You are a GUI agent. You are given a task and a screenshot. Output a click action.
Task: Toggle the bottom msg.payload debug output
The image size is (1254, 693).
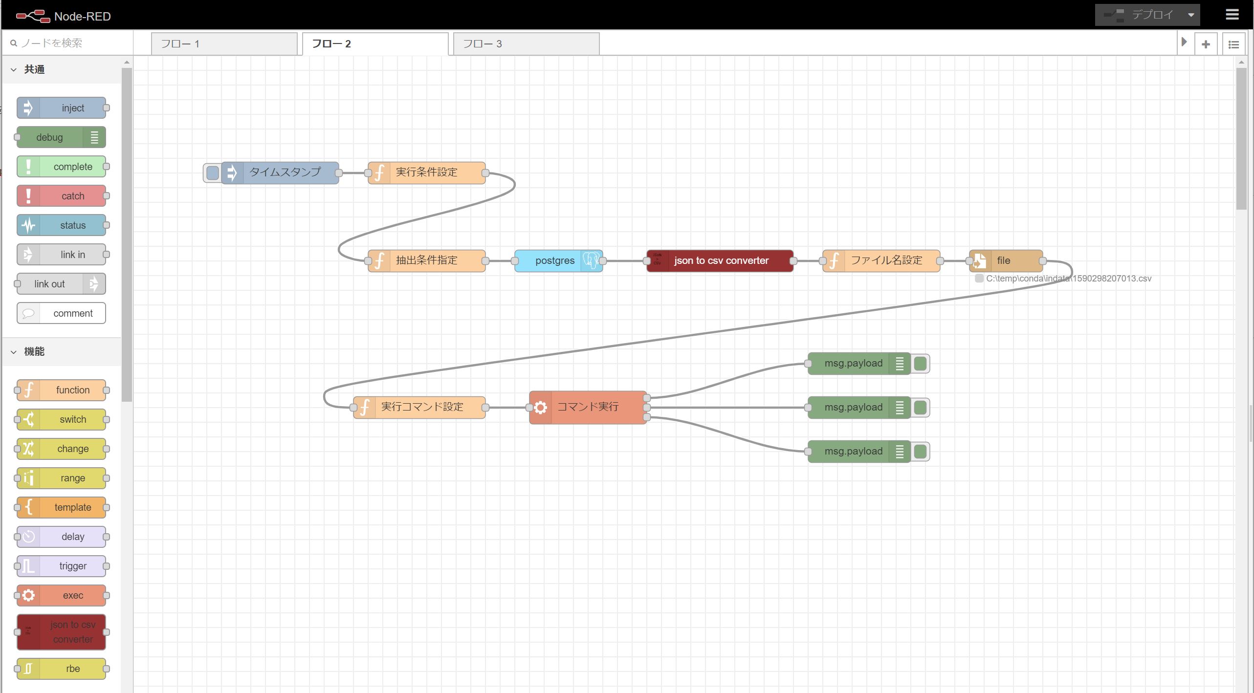(x=920, y=452)
